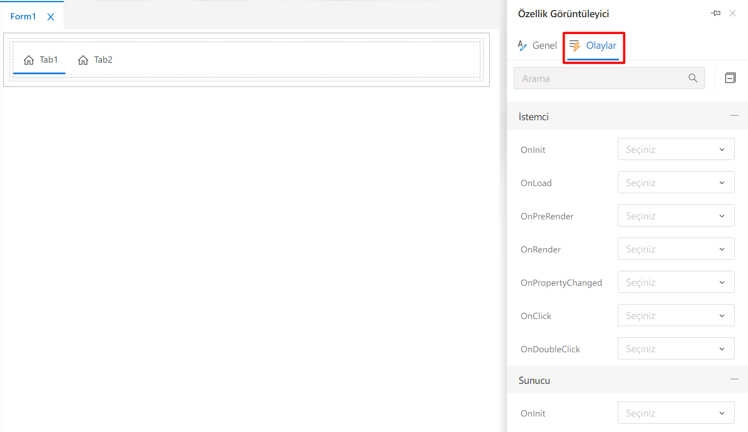The height and width of the screenshot is (432, 748).
Task: Switch to Tab2 in the form
Action: tap(95, 60)
